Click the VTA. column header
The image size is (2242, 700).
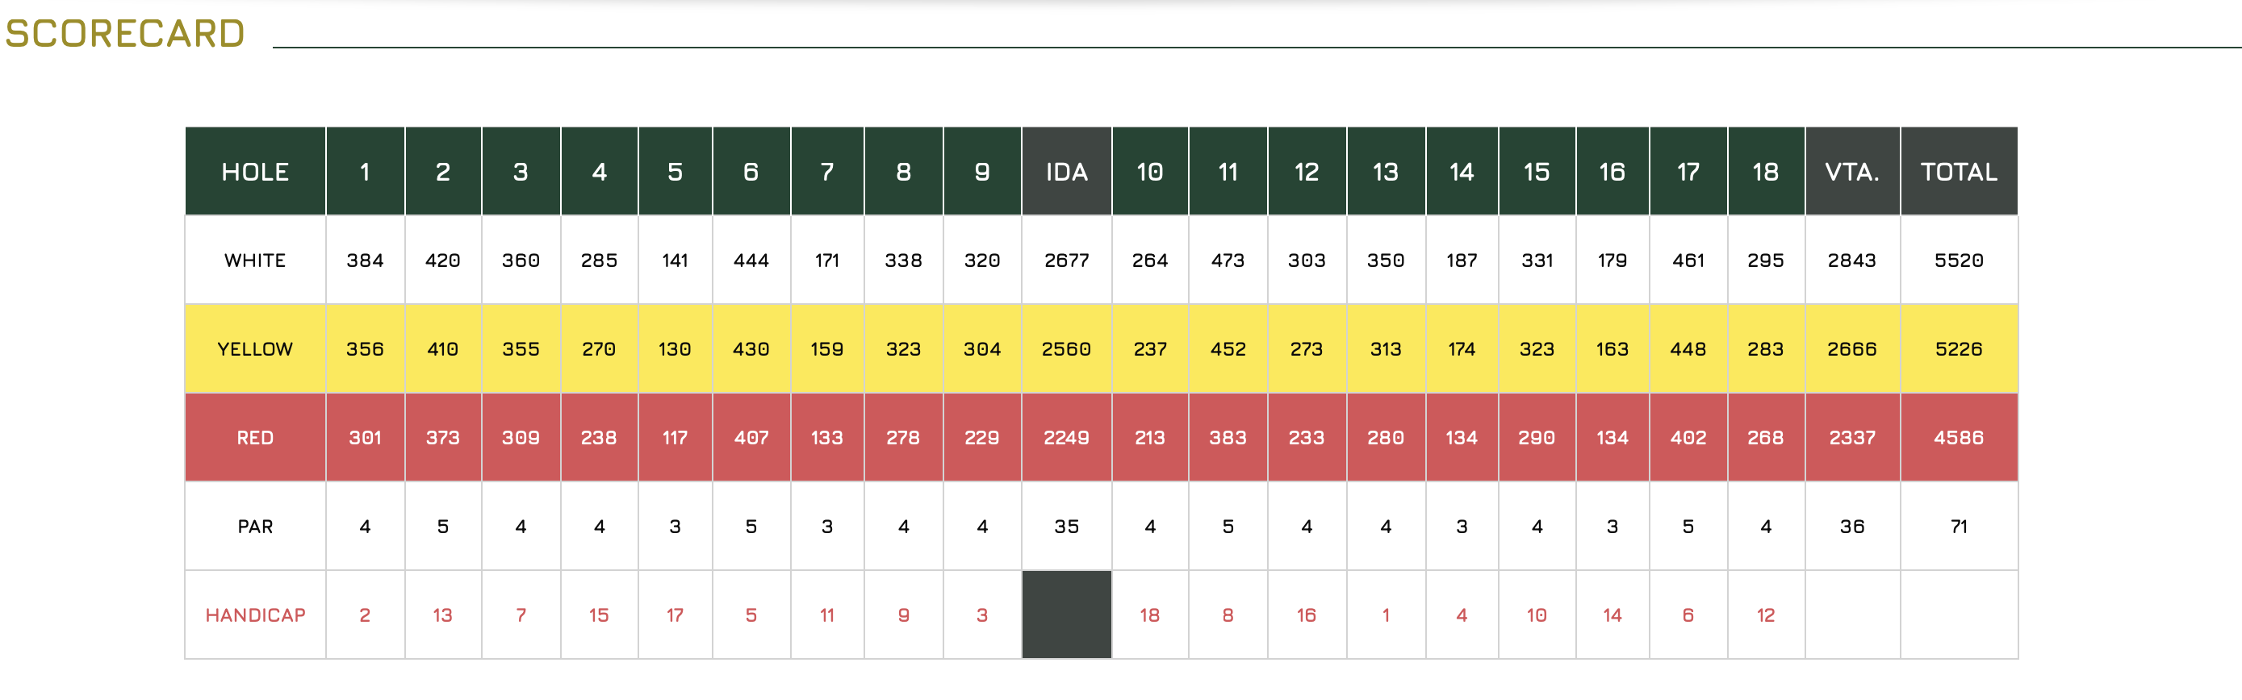1852,171
